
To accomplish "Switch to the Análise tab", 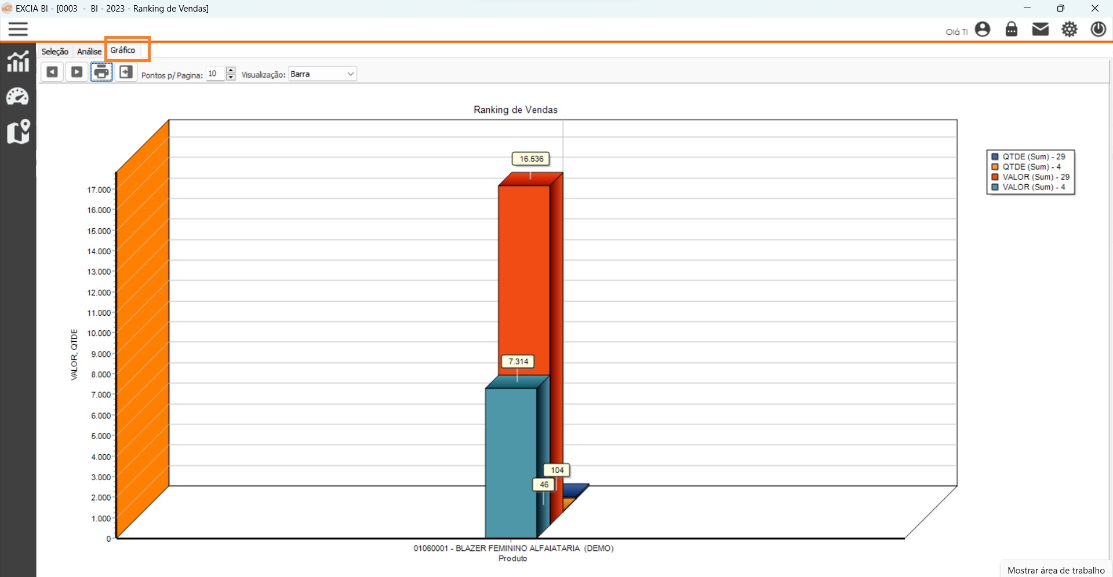I will tap(89, 52).
